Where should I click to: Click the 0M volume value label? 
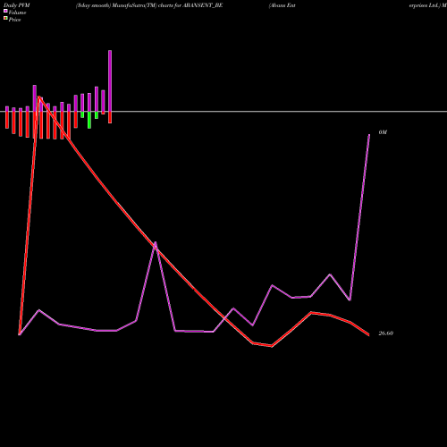pos(383,132)
